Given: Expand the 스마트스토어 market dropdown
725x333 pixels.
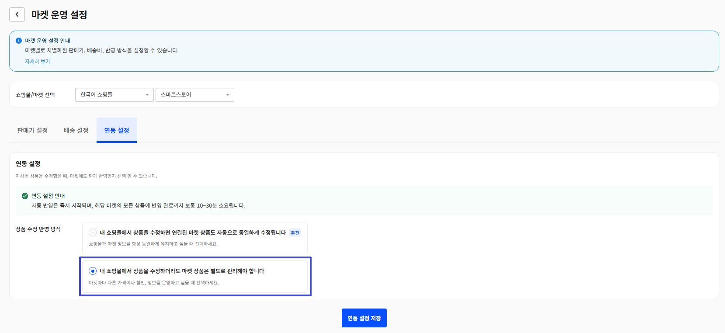Looking at the screenshot, I should coord(194,95).
